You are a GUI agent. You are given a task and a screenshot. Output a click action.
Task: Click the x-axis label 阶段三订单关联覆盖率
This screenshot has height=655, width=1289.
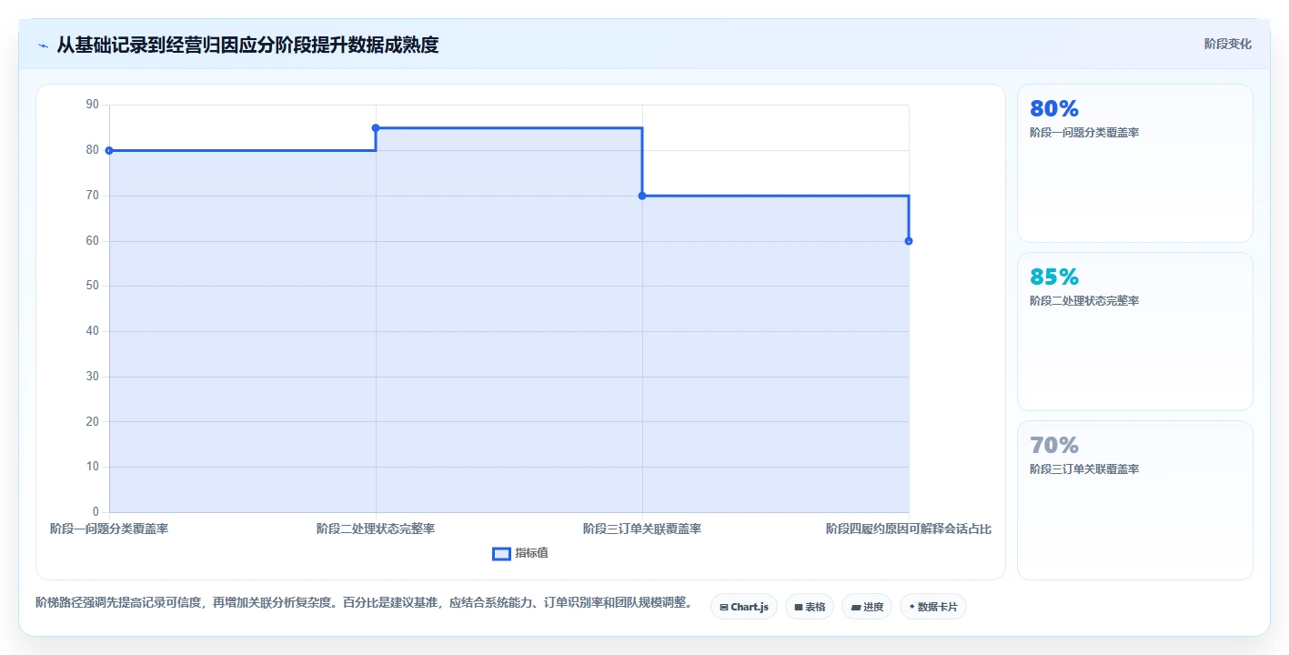642,529
